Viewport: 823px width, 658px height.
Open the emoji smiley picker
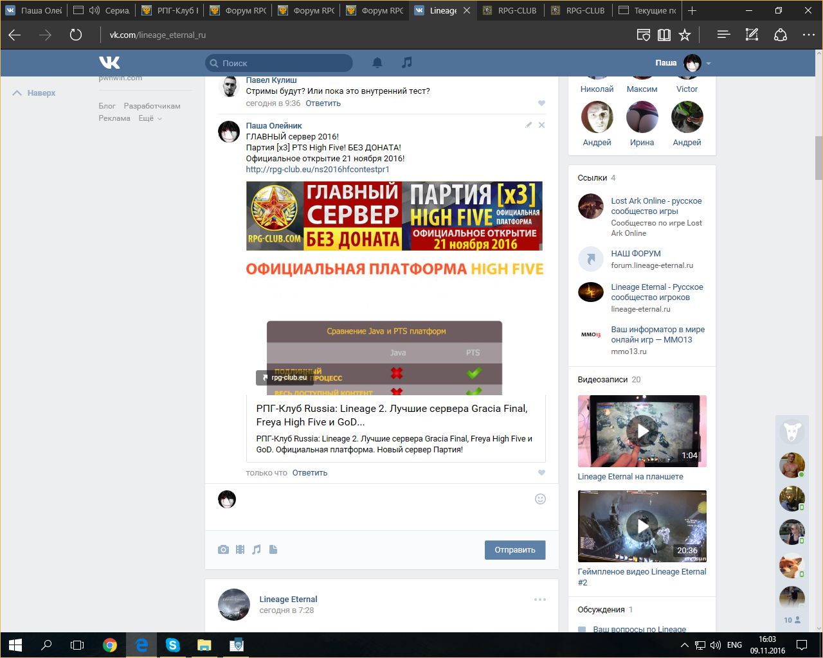[540, 499]
